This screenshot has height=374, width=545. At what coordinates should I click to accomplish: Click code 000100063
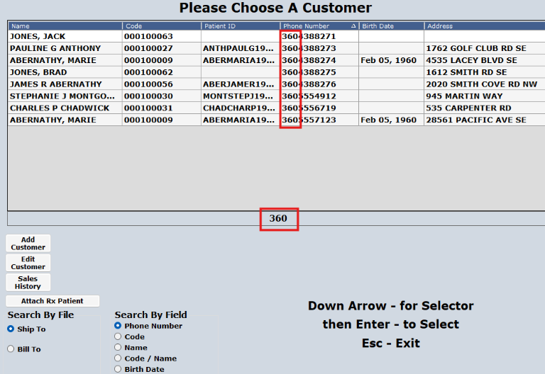tap(148, 36)
